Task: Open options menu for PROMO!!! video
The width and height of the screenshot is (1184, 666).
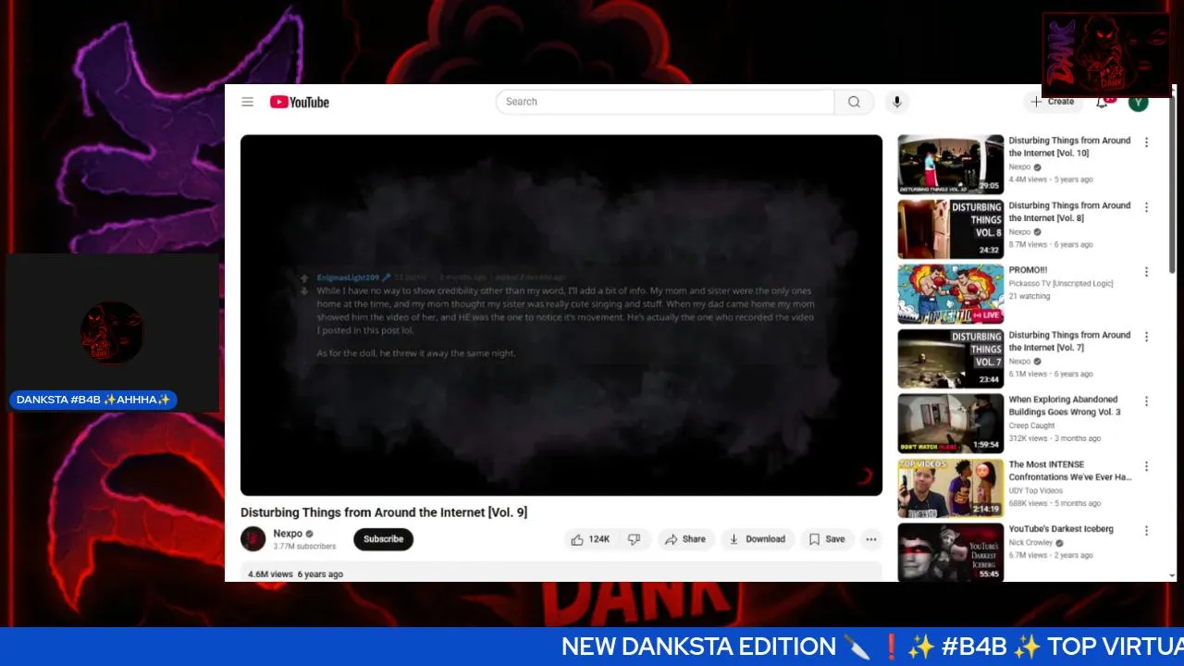Action: pos(1146,272)
